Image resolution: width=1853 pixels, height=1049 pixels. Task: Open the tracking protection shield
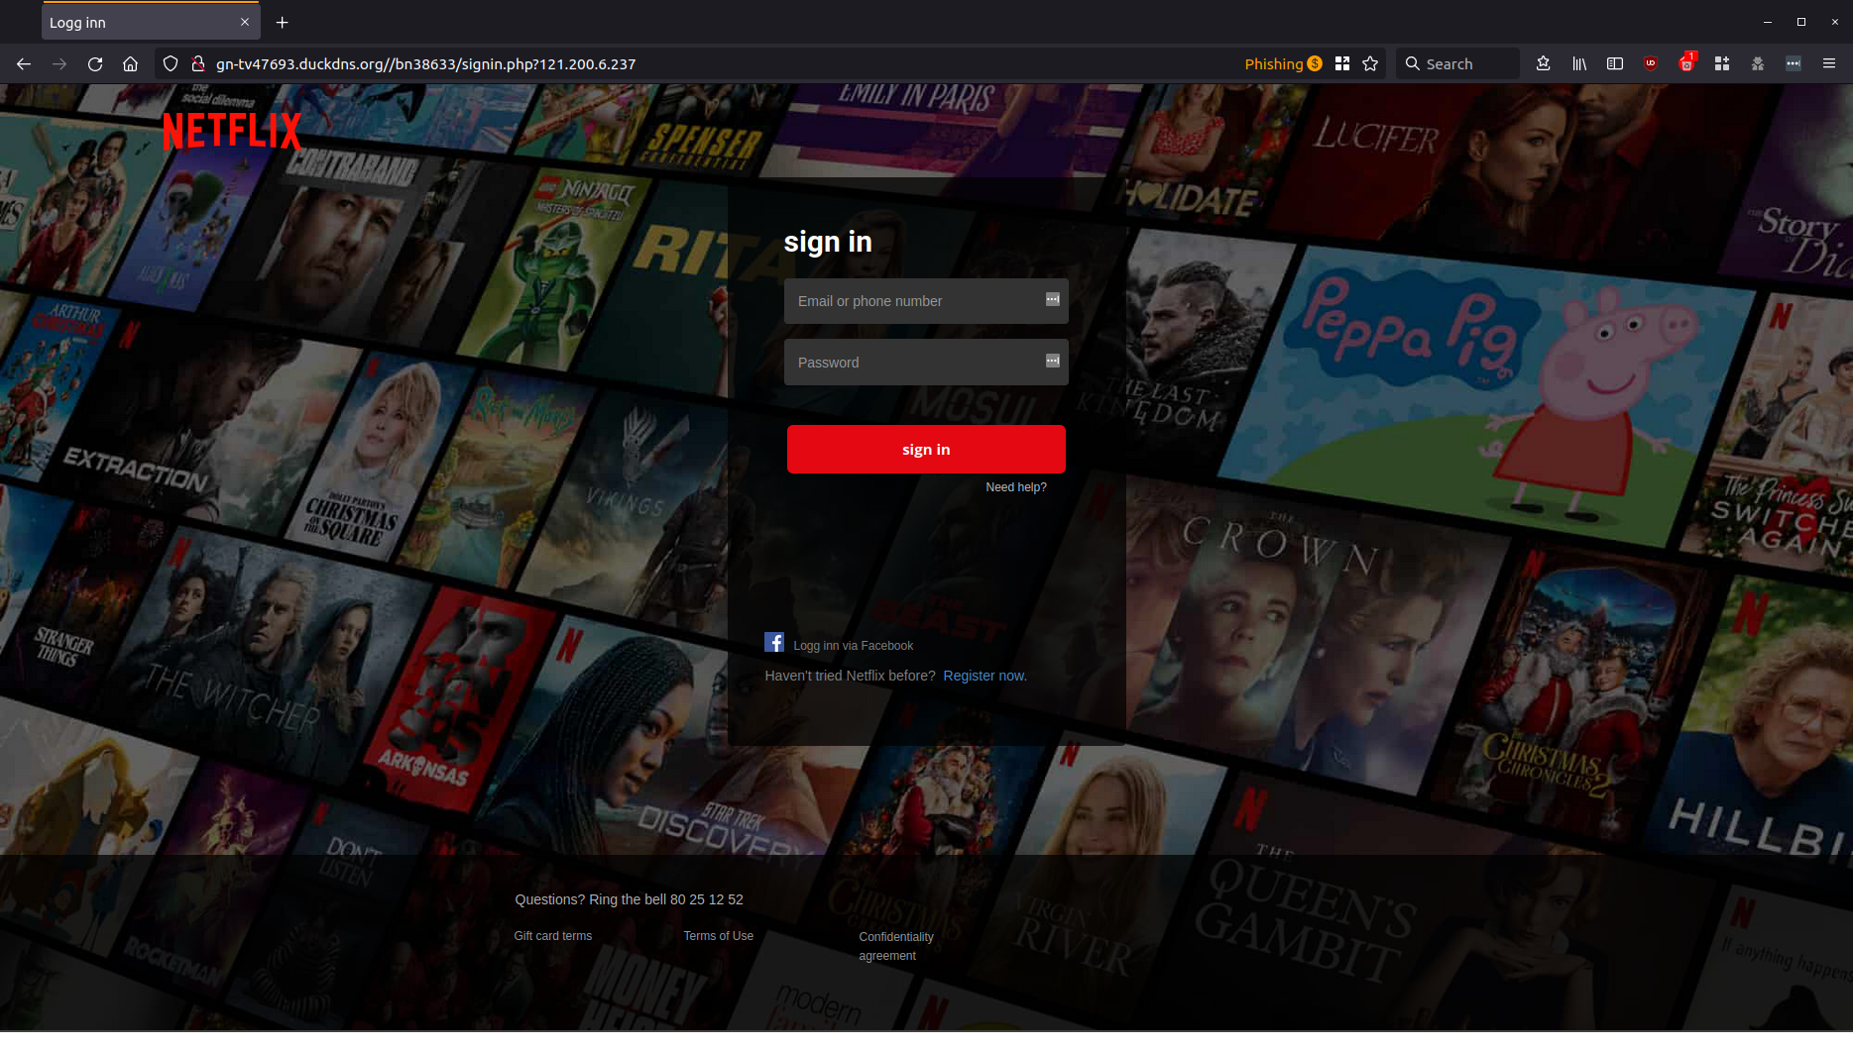171,63
